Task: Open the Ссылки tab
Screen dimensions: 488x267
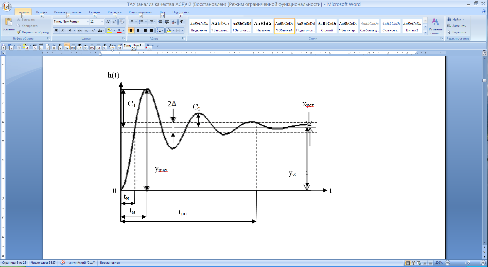Action: 94,12
